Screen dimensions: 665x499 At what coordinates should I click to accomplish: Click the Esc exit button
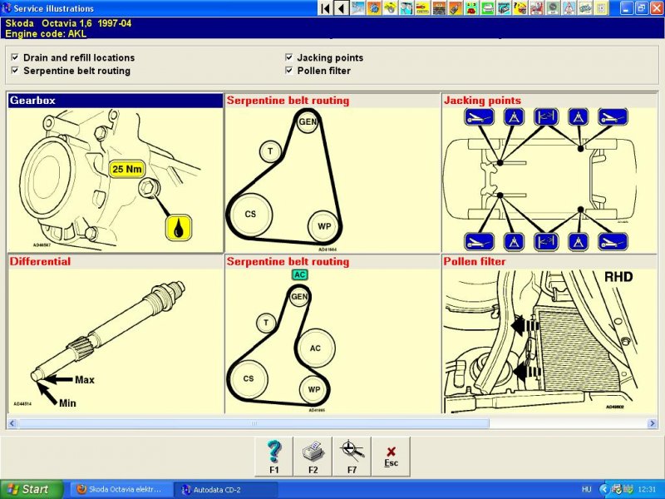(391, 457)
